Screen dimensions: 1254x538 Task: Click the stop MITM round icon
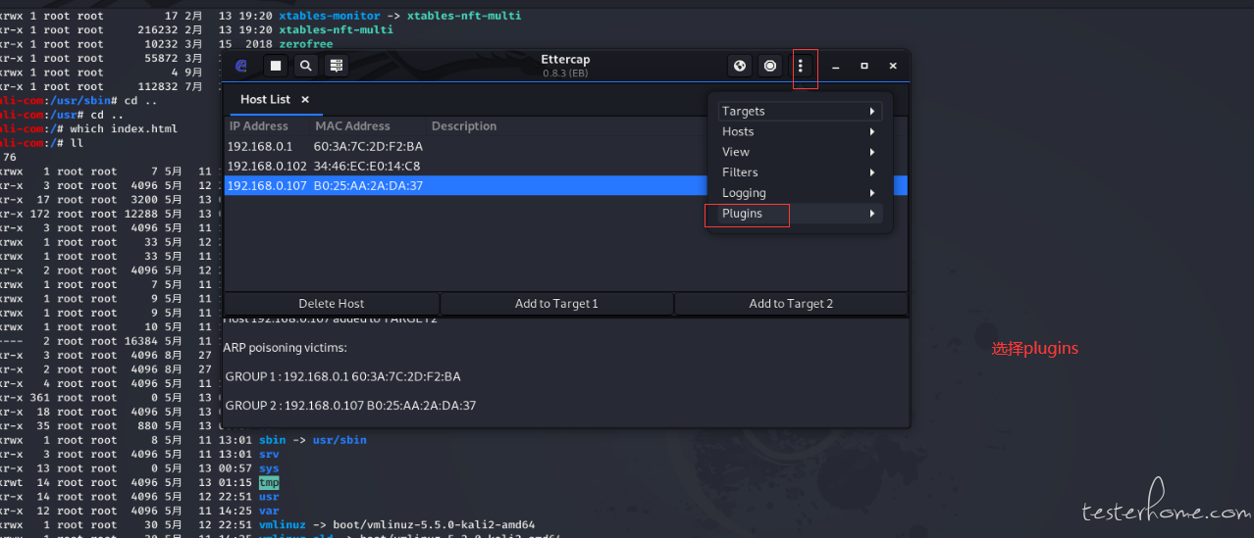[770, 66]
